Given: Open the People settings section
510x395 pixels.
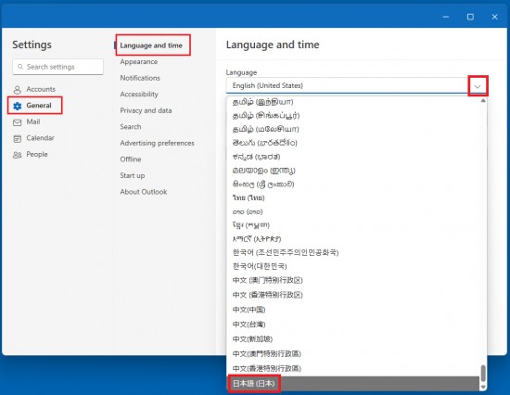Looking at the screenshot, I should (x=30, y=155).
